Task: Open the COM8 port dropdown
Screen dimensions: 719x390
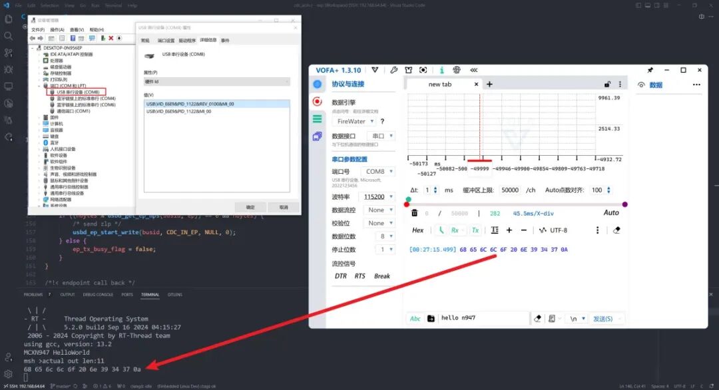Action: click(x=378, y=172)
